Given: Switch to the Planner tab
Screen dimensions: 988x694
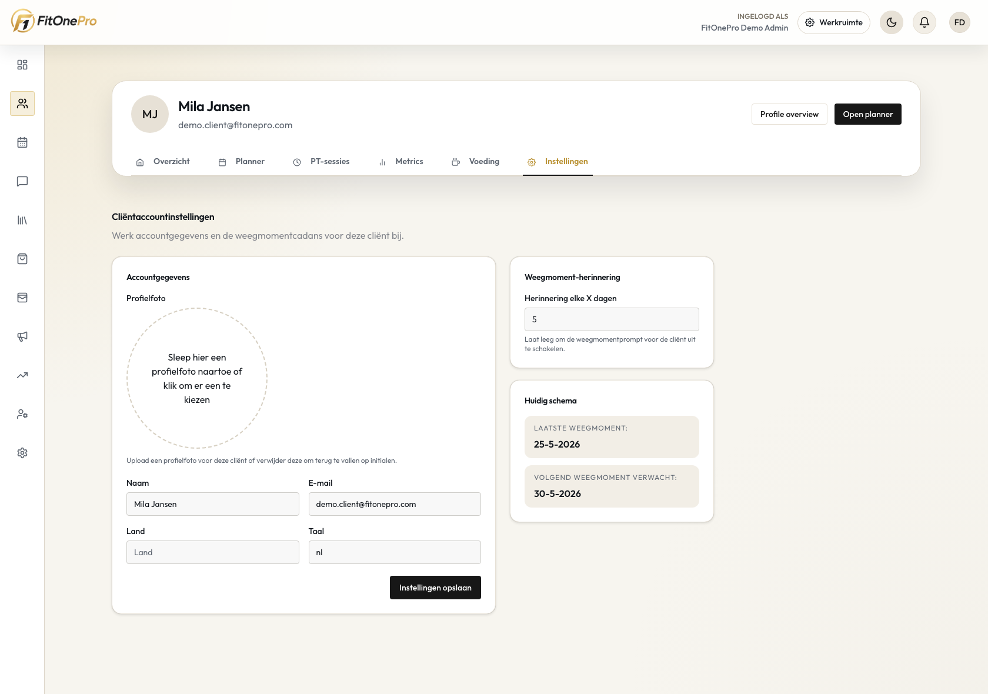Looking at the screenshot, I should point(242,162).
